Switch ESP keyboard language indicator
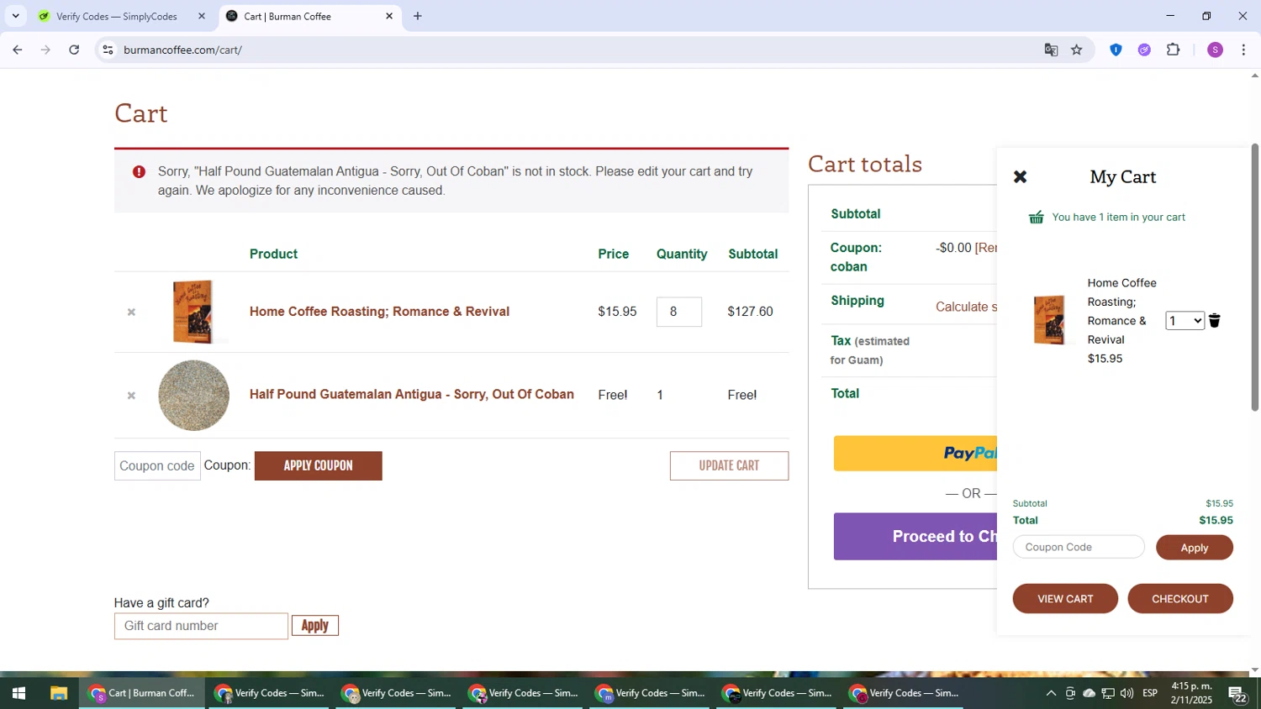 point(1150,693)
